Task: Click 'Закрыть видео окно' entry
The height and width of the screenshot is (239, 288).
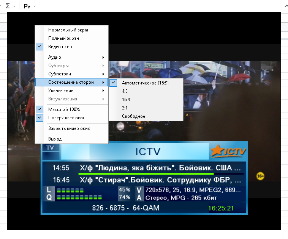Action: [69, 128]
